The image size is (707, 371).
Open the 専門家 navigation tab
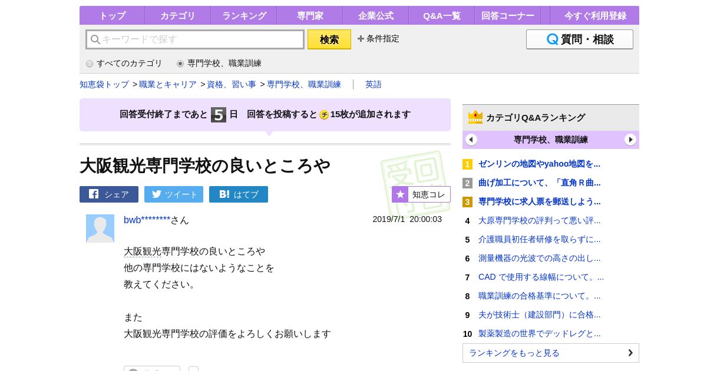click(x=309, y=16)
